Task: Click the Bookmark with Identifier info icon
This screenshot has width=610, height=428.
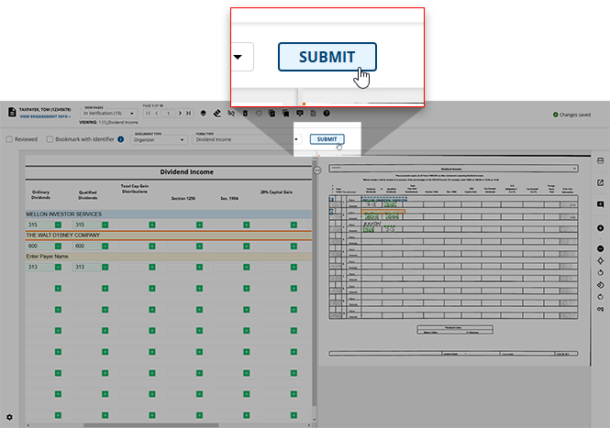Action: point(121,138)
